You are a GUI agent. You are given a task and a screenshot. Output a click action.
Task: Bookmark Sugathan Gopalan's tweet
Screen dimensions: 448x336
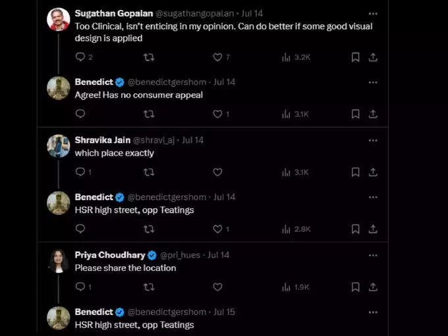click(355, 57)
